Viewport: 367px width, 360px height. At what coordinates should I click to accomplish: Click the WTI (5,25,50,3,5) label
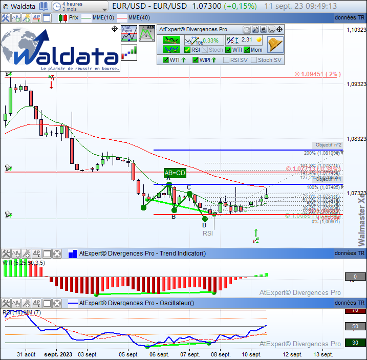click(x=24, y=263)
